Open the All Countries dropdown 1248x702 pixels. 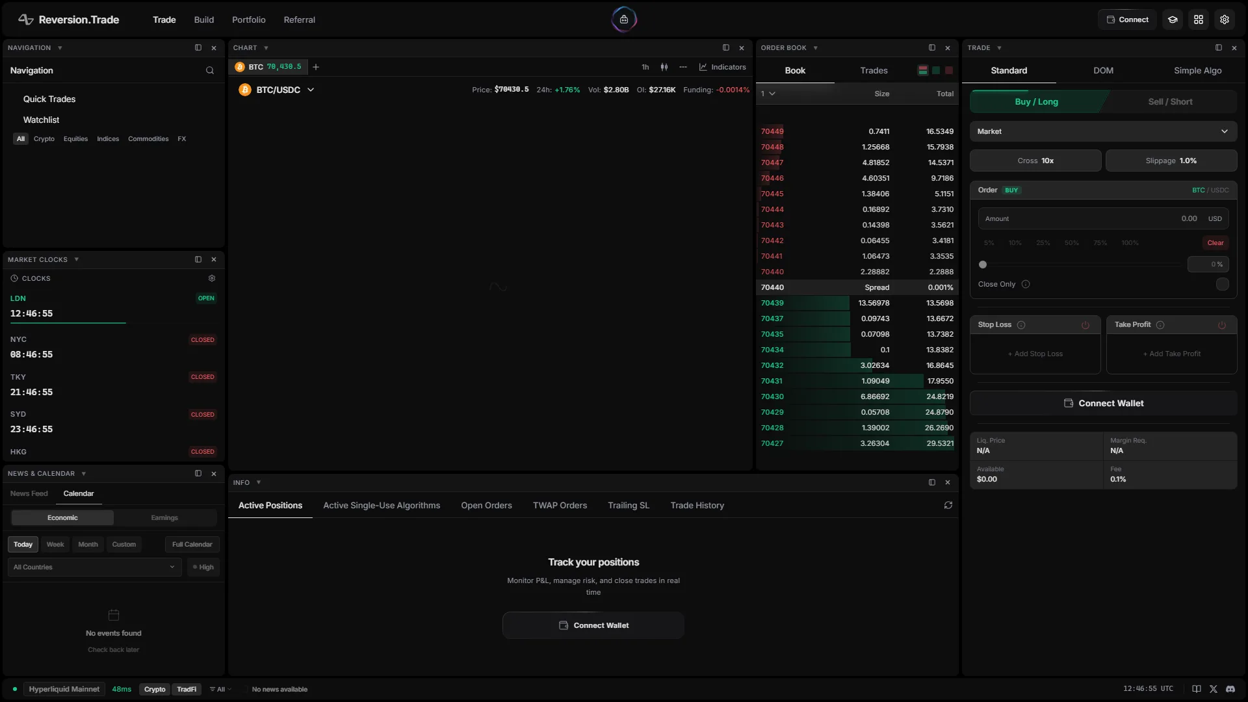[94, 567]
